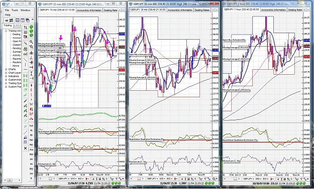Expand the Indicators tree node
The image size is (314, 189).
pos(6,76)
